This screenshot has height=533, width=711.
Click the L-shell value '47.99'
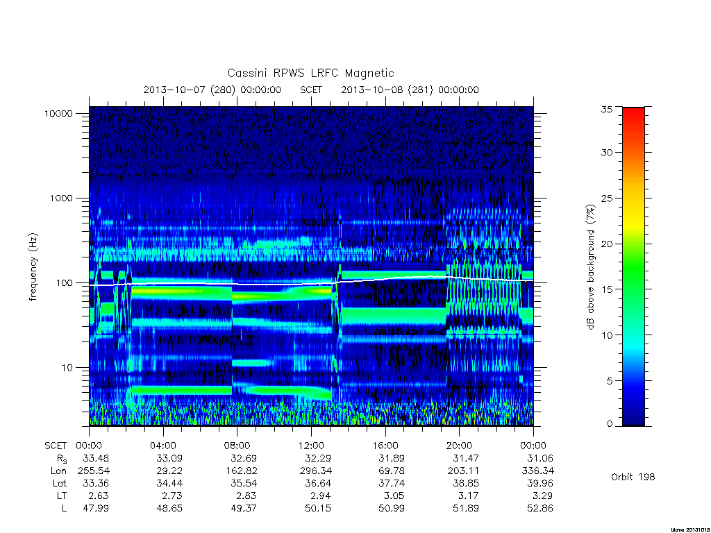(96, 509)
